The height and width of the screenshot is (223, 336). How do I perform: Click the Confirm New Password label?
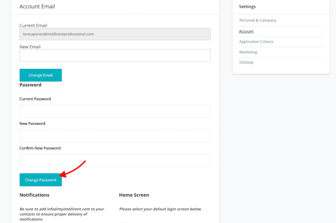(x=40, y=148)
